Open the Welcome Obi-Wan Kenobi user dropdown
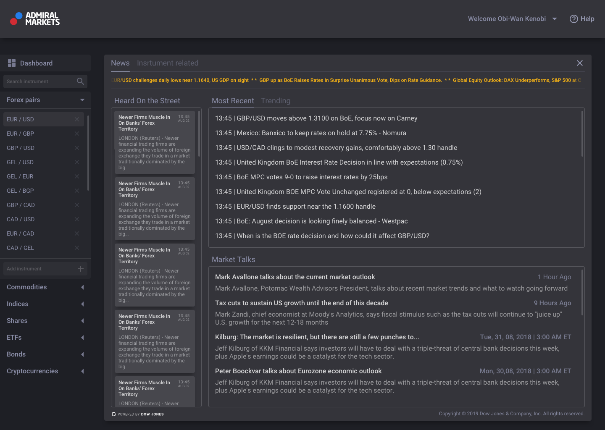The image size is (605, 430). (x=513, y=19)
